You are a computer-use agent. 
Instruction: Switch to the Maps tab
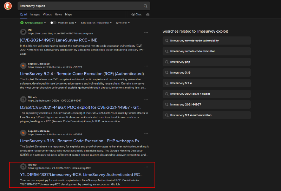coord(68,14)
